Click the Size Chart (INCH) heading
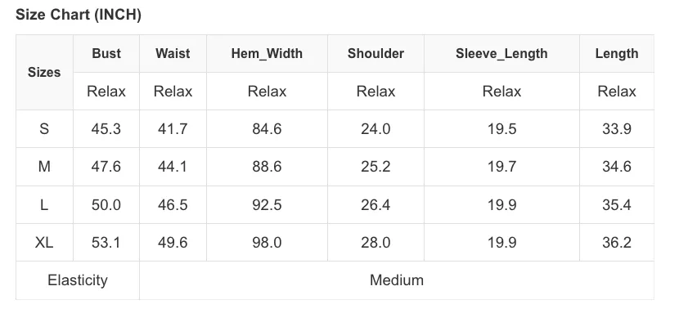This screenshot has width=679, height=322. [x=79, y=15]
